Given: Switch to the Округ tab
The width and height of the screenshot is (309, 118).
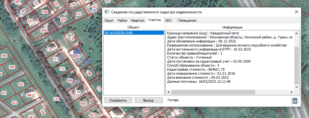Looking at the screenshot, I should point(109,20).
